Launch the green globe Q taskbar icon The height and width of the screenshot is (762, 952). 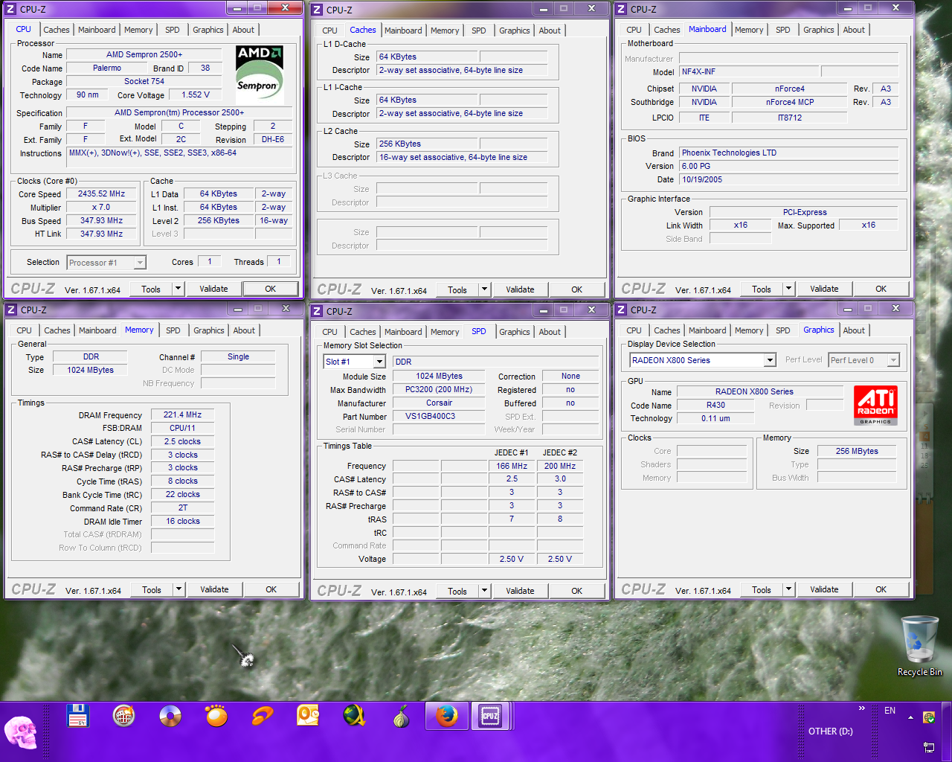click(355, 716)
